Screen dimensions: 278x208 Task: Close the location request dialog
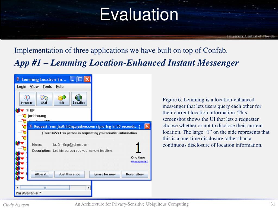(x=147, y=126)
